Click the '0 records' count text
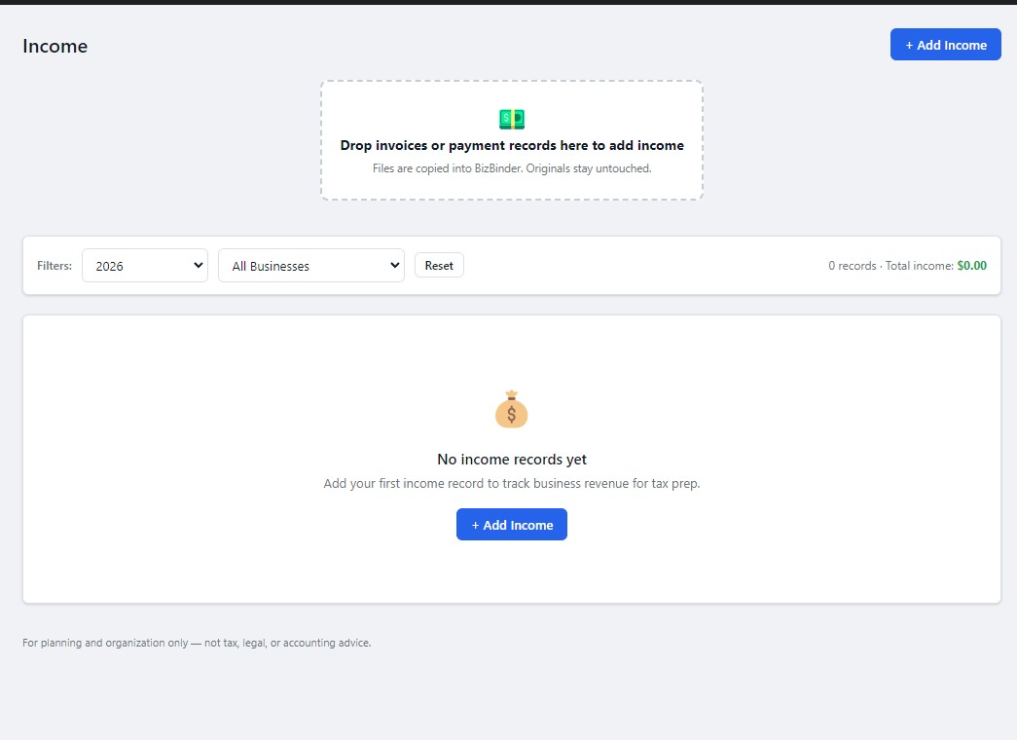The width and height of the screenshot is (1017, 740). pos(853,266)
